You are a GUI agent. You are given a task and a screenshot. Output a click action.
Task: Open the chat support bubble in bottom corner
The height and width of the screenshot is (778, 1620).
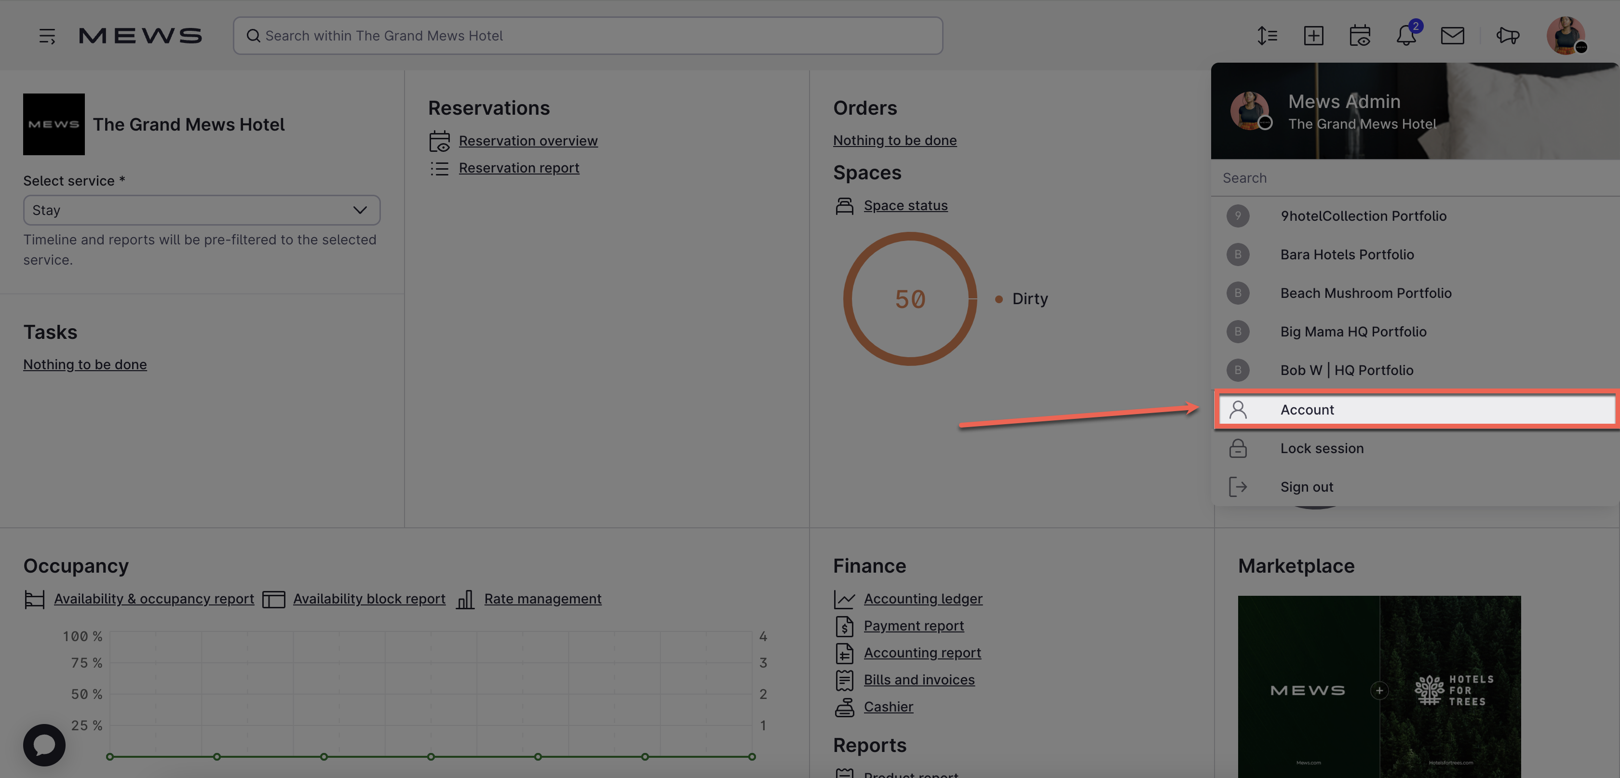pyautogui.click(x=44, y=745)
